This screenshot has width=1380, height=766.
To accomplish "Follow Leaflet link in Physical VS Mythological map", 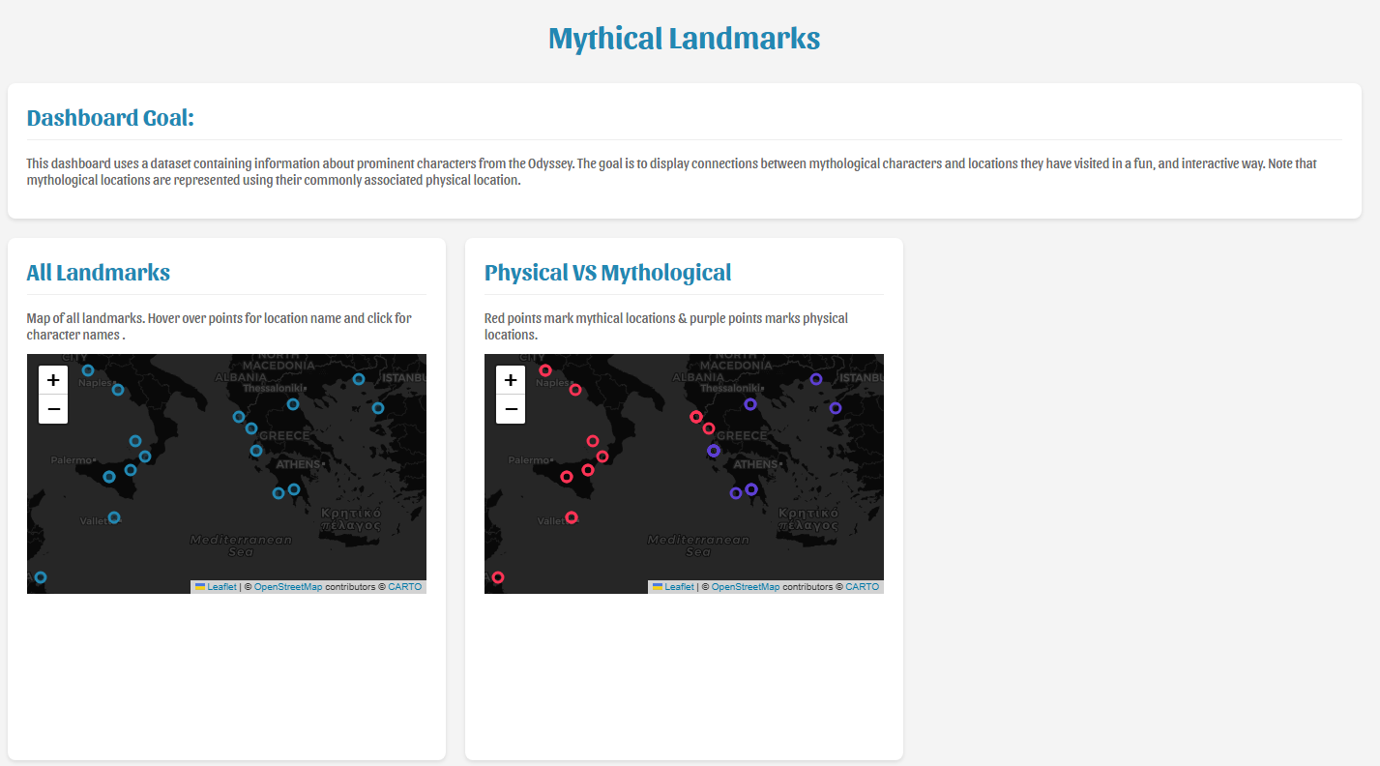I will tap(673, 587).
